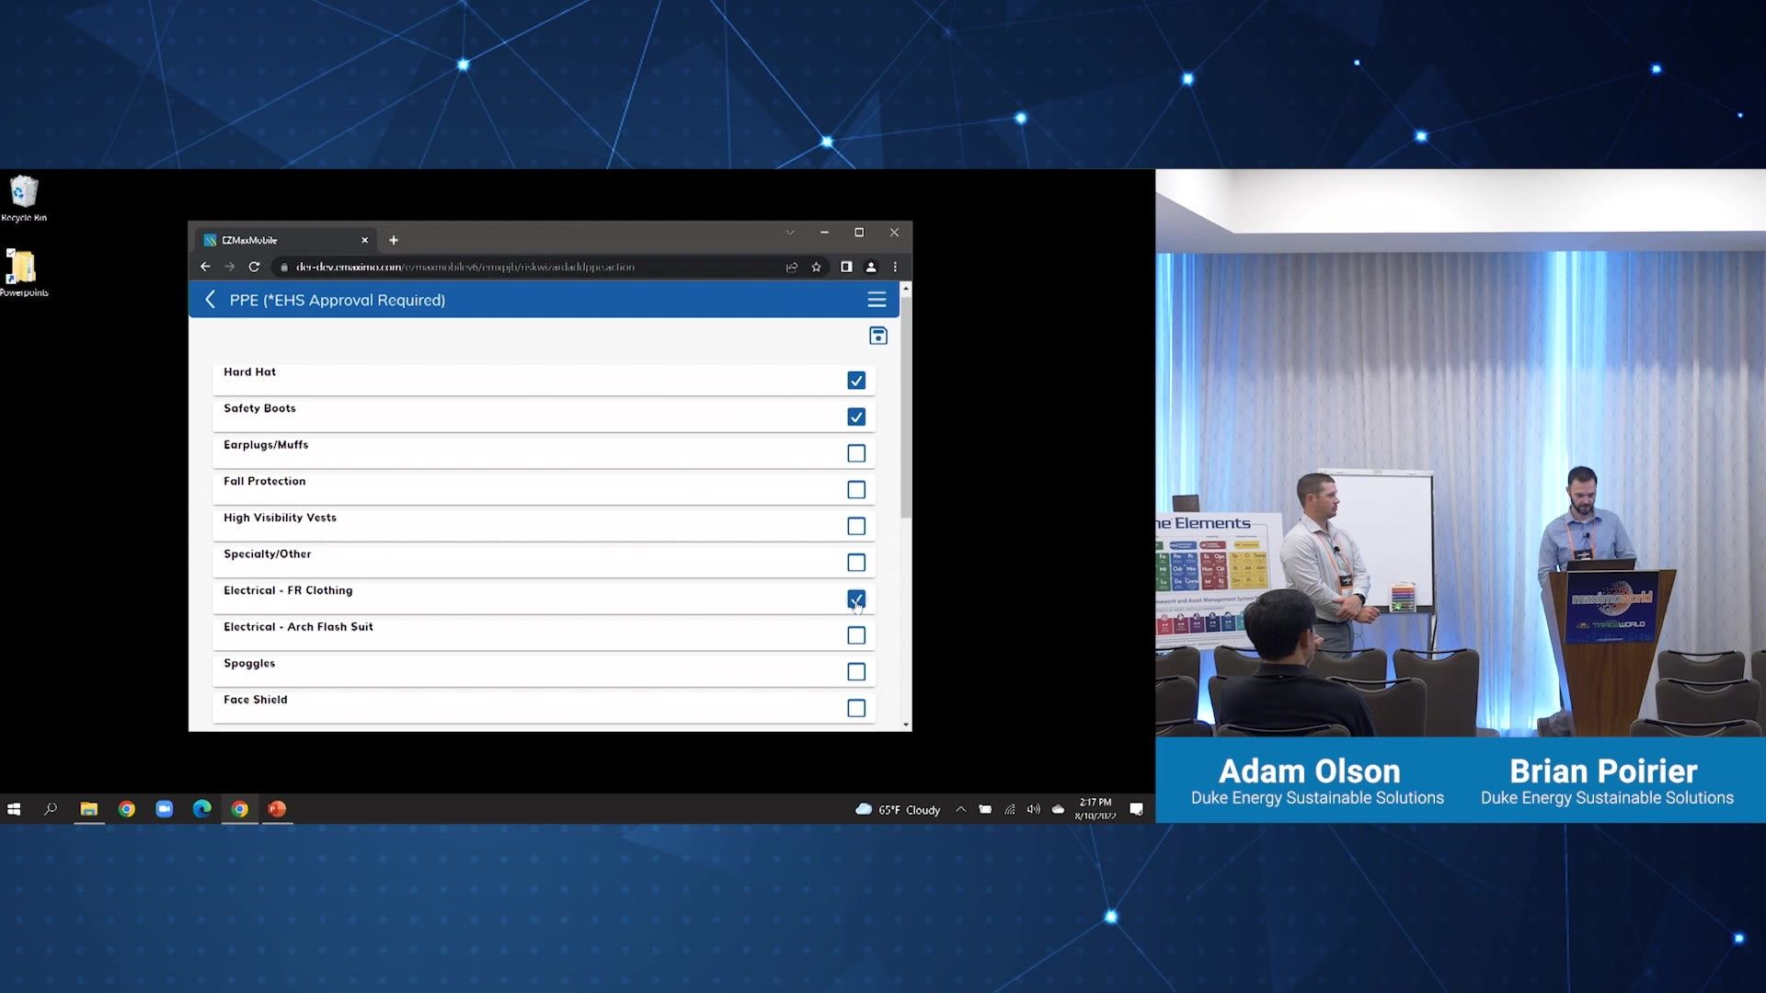Check the Fall Protection checkbox
This screenshot has height=993, width=1766.
coord(855,490)
